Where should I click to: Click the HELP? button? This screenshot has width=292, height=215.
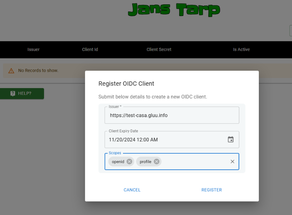(22, 94)
